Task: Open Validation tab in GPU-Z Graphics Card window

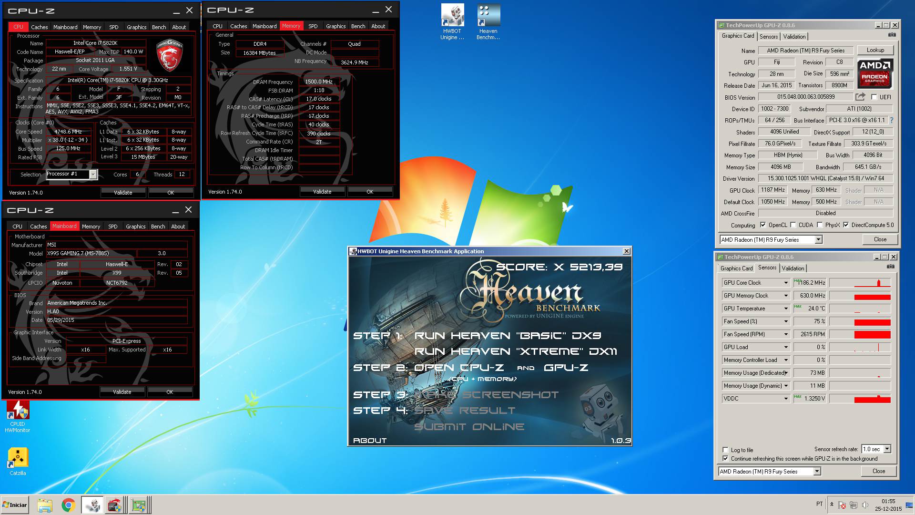Action: pos(794,36)
